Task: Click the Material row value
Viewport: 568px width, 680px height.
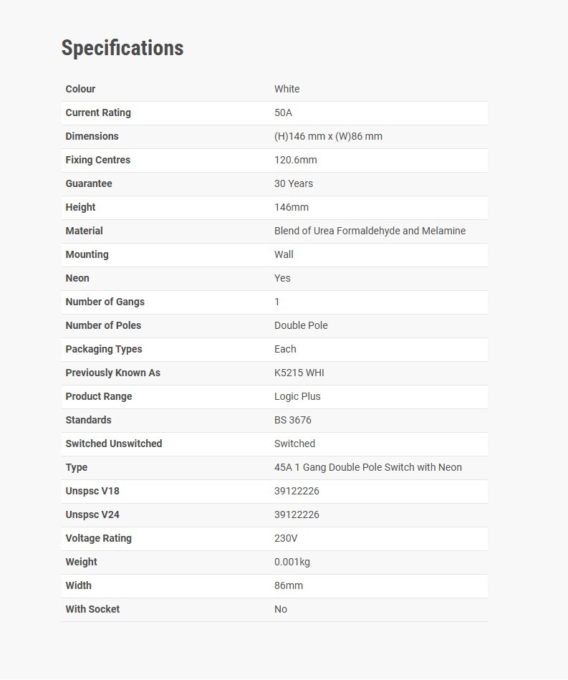Action: pos(370,231)
